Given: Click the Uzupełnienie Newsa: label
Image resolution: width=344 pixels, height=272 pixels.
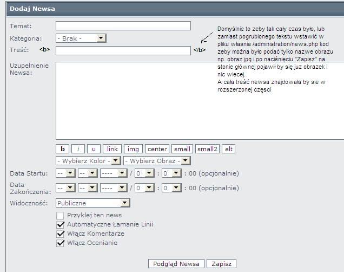Looking at the screenshot, I should coord(29,69).
